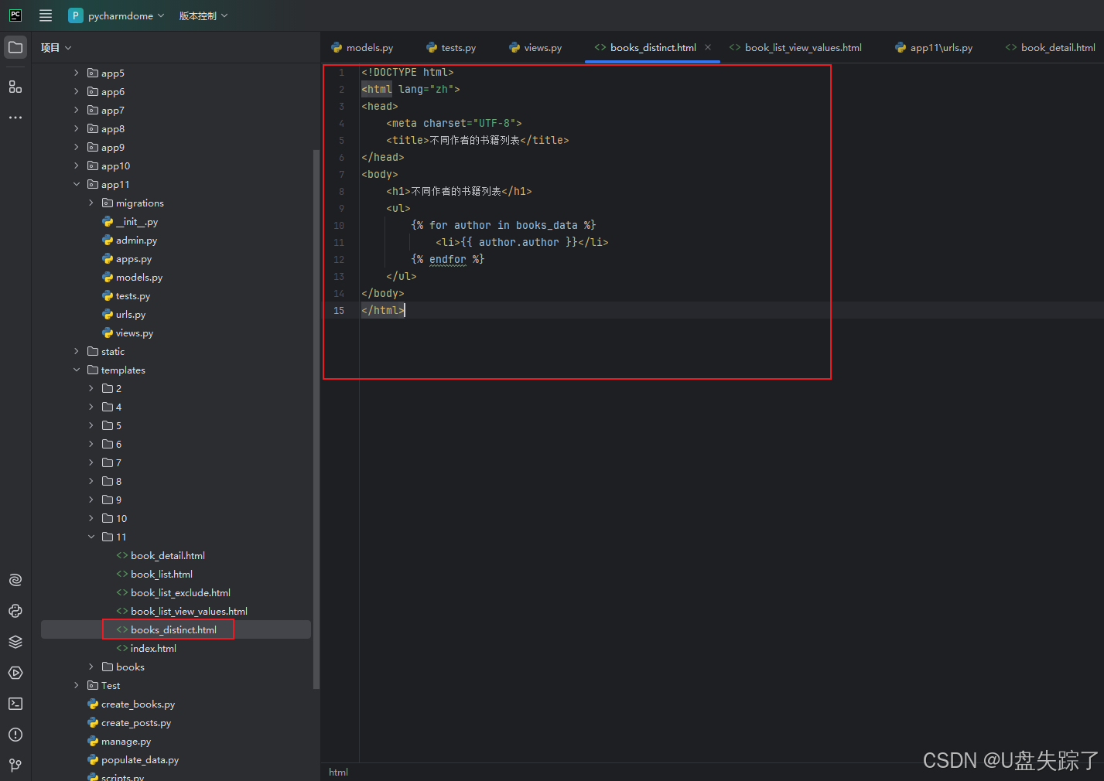Expand the app5 folder
Image resolution: width=1104 pixels, height=781 pixels.
76,73
